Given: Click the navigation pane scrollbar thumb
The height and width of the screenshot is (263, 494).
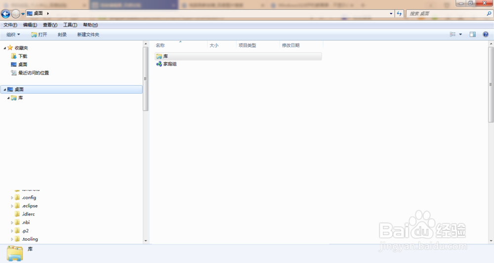Looking at the screenshot, I should click(146, 78).
